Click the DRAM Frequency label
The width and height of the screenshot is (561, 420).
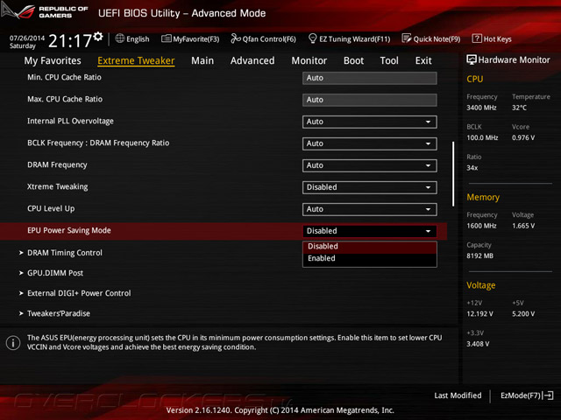[x=57, y=165]
